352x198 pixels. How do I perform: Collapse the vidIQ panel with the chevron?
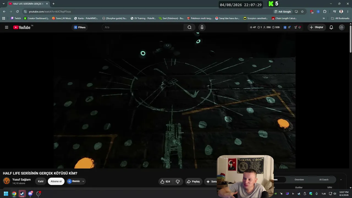341,180
